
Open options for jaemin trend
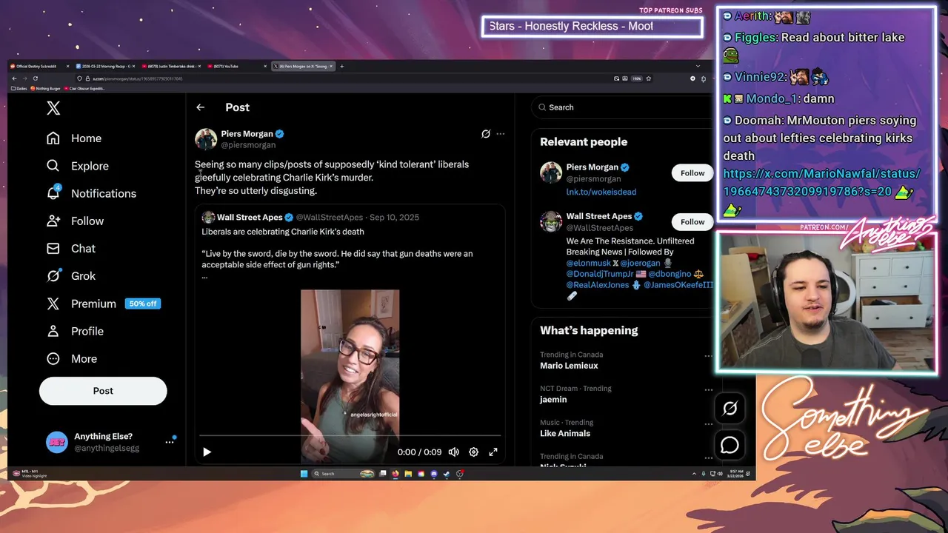[x=709, y=390]
